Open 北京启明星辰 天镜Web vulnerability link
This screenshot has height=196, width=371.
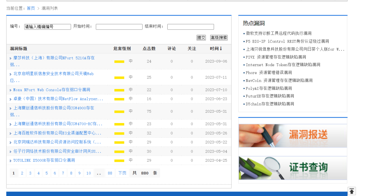pos(52,77)
